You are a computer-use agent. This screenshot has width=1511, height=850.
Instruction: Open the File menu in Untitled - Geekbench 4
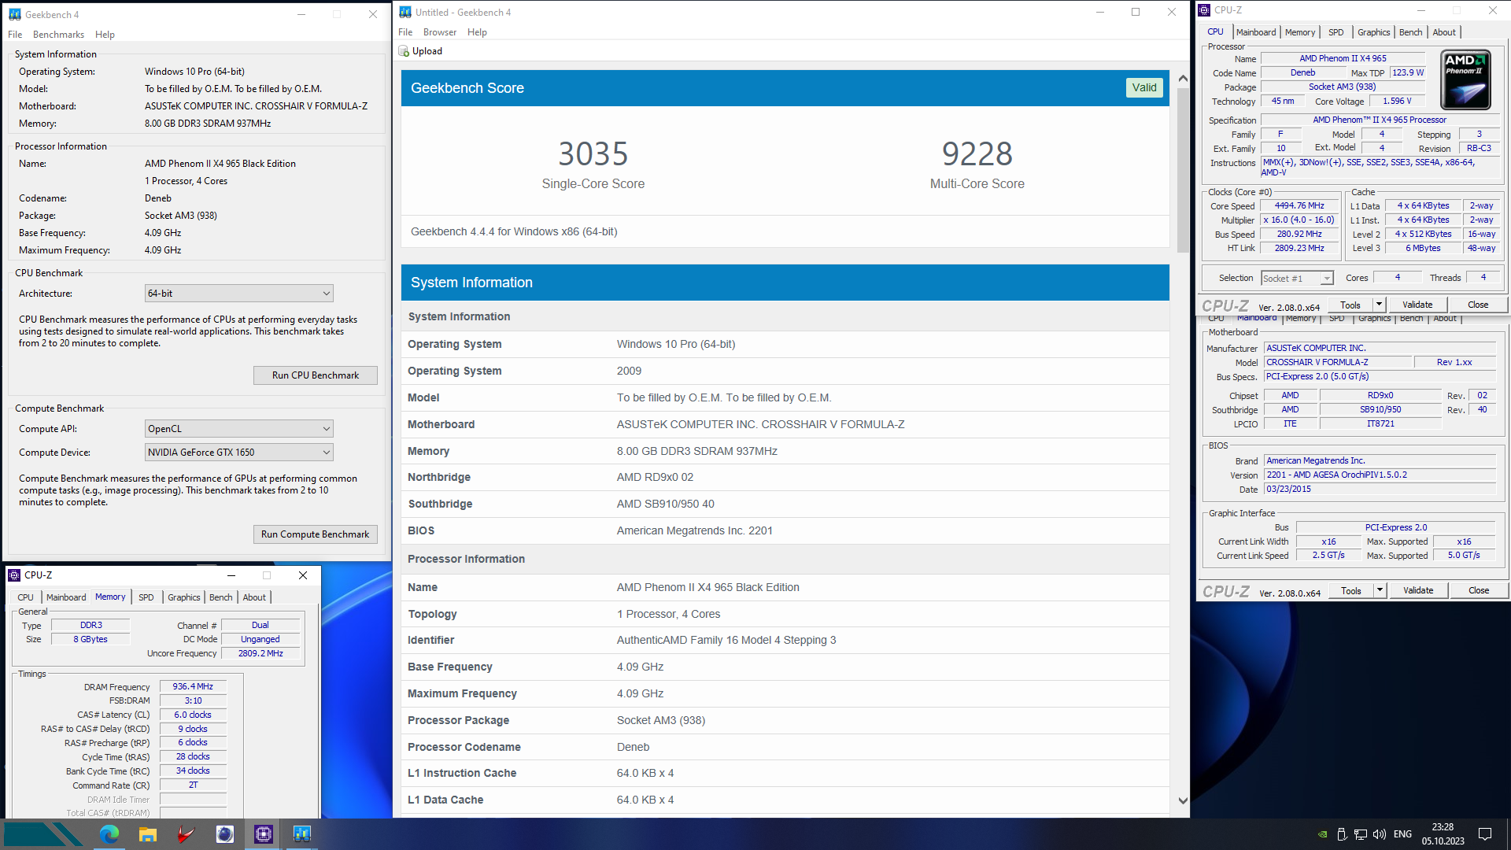(405, 32)
